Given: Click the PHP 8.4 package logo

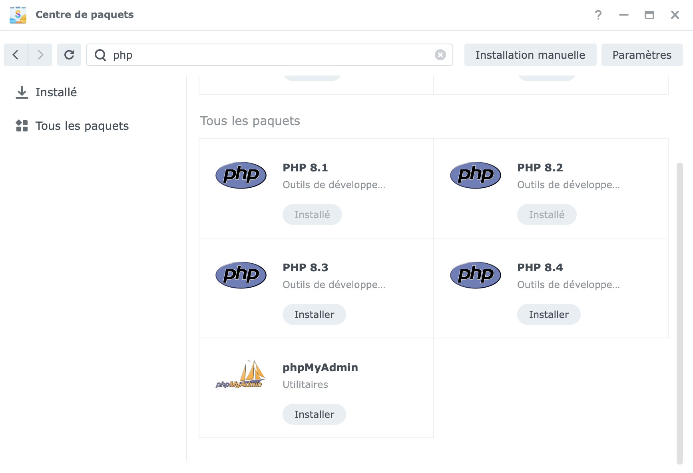Looking at the screenshot, I should [475, 275].
